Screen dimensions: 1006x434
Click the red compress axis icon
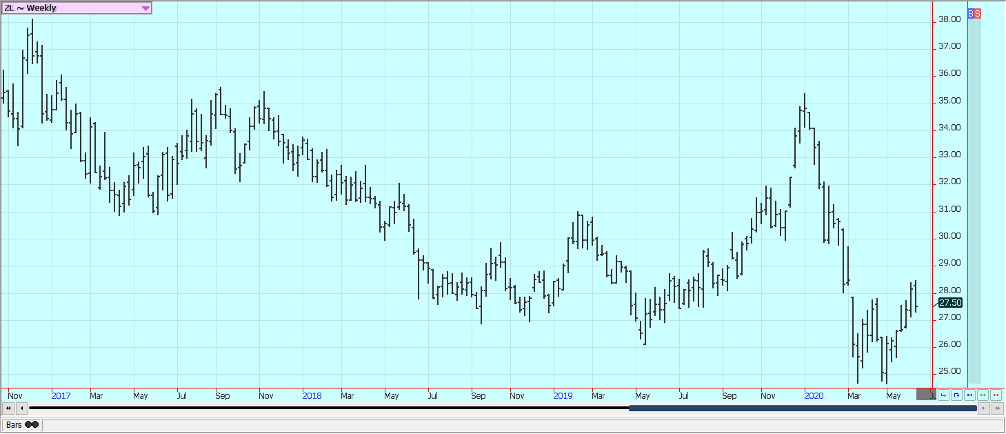coord(996,395)
